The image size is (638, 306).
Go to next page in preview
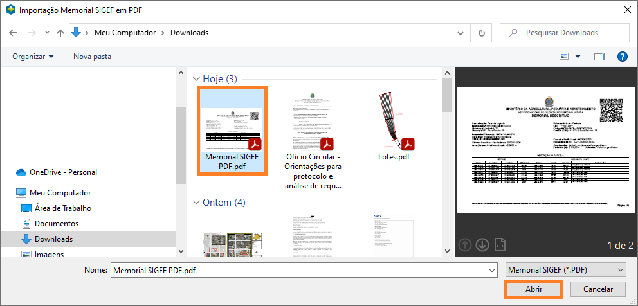482,245
